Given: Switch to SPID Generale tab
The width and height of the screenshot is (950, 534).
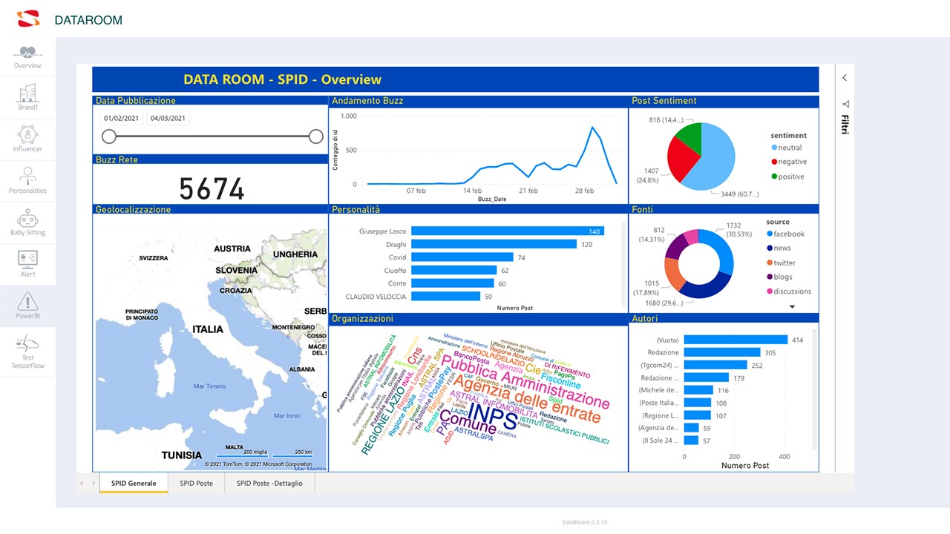Looking at the screenshot, I should point(134,483).
